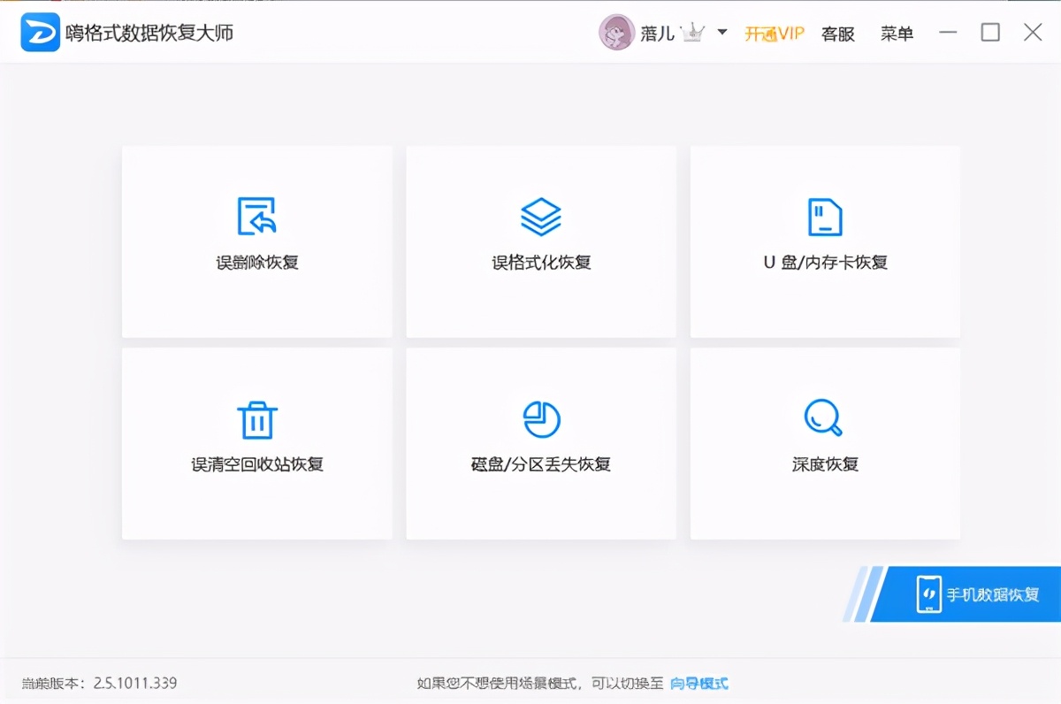
Task: Switch to 向导模式 link
Action: point(698,684)
